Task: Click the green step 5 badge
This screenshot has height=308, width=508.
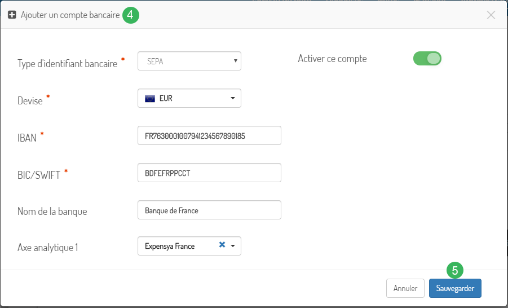Action: [455, 270]
